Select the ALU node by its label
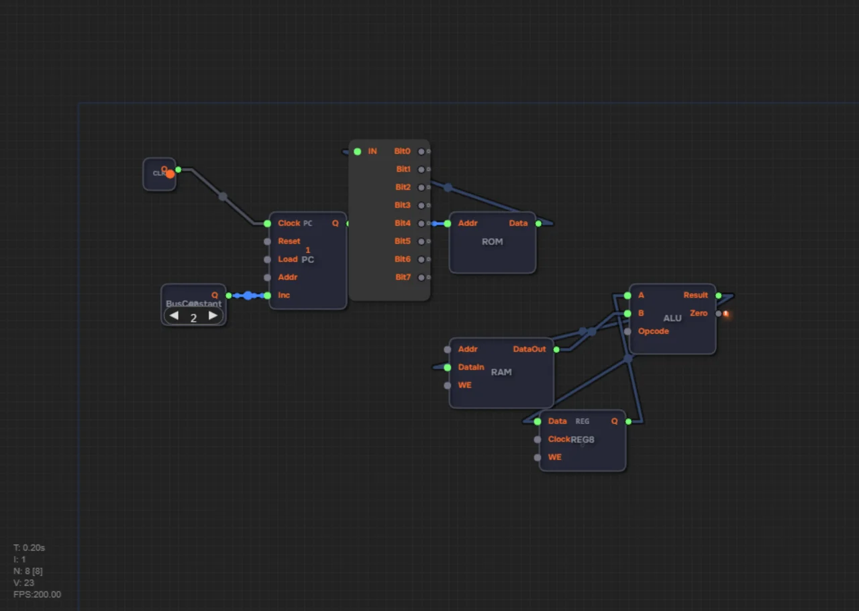Viewport: 859px width, 611px height. click(672, 318)
